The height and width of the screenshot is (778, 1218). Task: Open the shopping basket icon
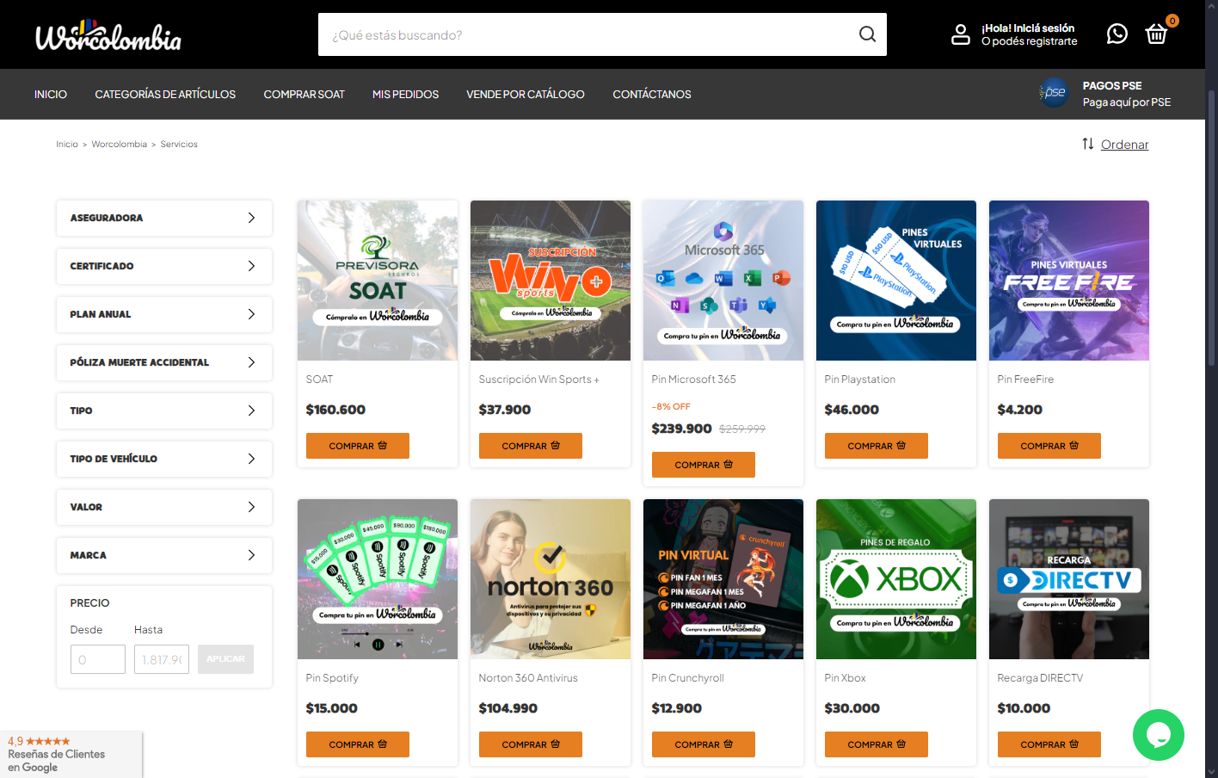[1156, 34]
